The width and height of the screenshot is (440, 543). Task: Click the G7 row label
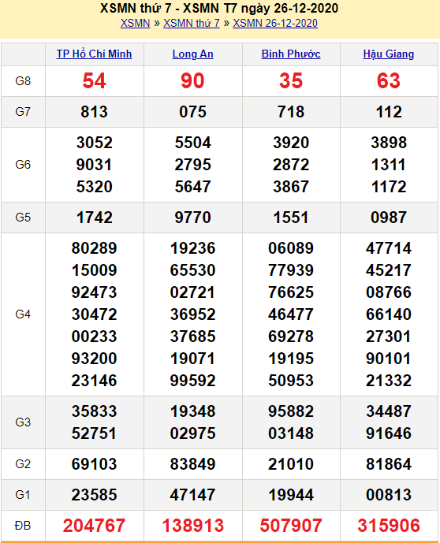click(23, 112)
